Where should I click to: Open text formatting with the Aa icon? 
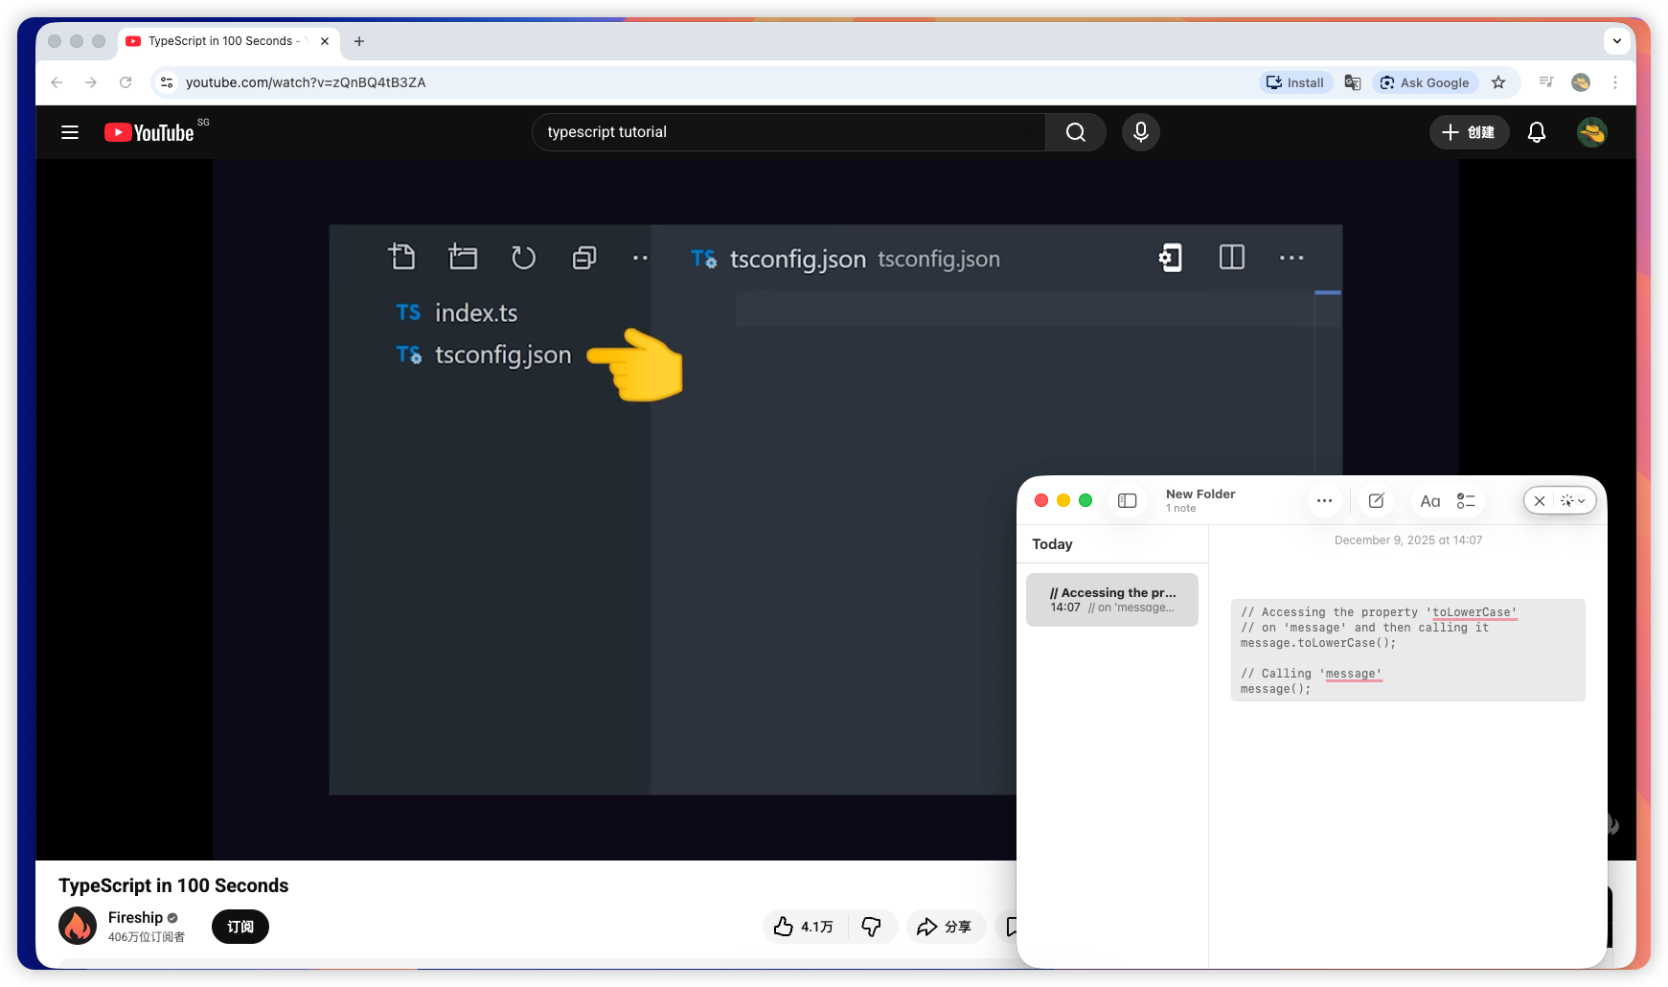(1430, 500)
